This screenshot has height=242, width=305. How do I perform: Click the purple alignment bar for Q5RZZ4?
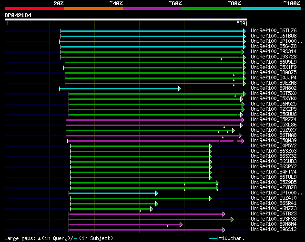pos(154,120)
